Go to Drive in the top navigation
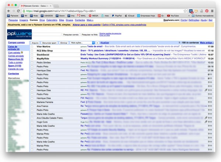This screenshot has width=221, height=162. (x=42, y=20)
